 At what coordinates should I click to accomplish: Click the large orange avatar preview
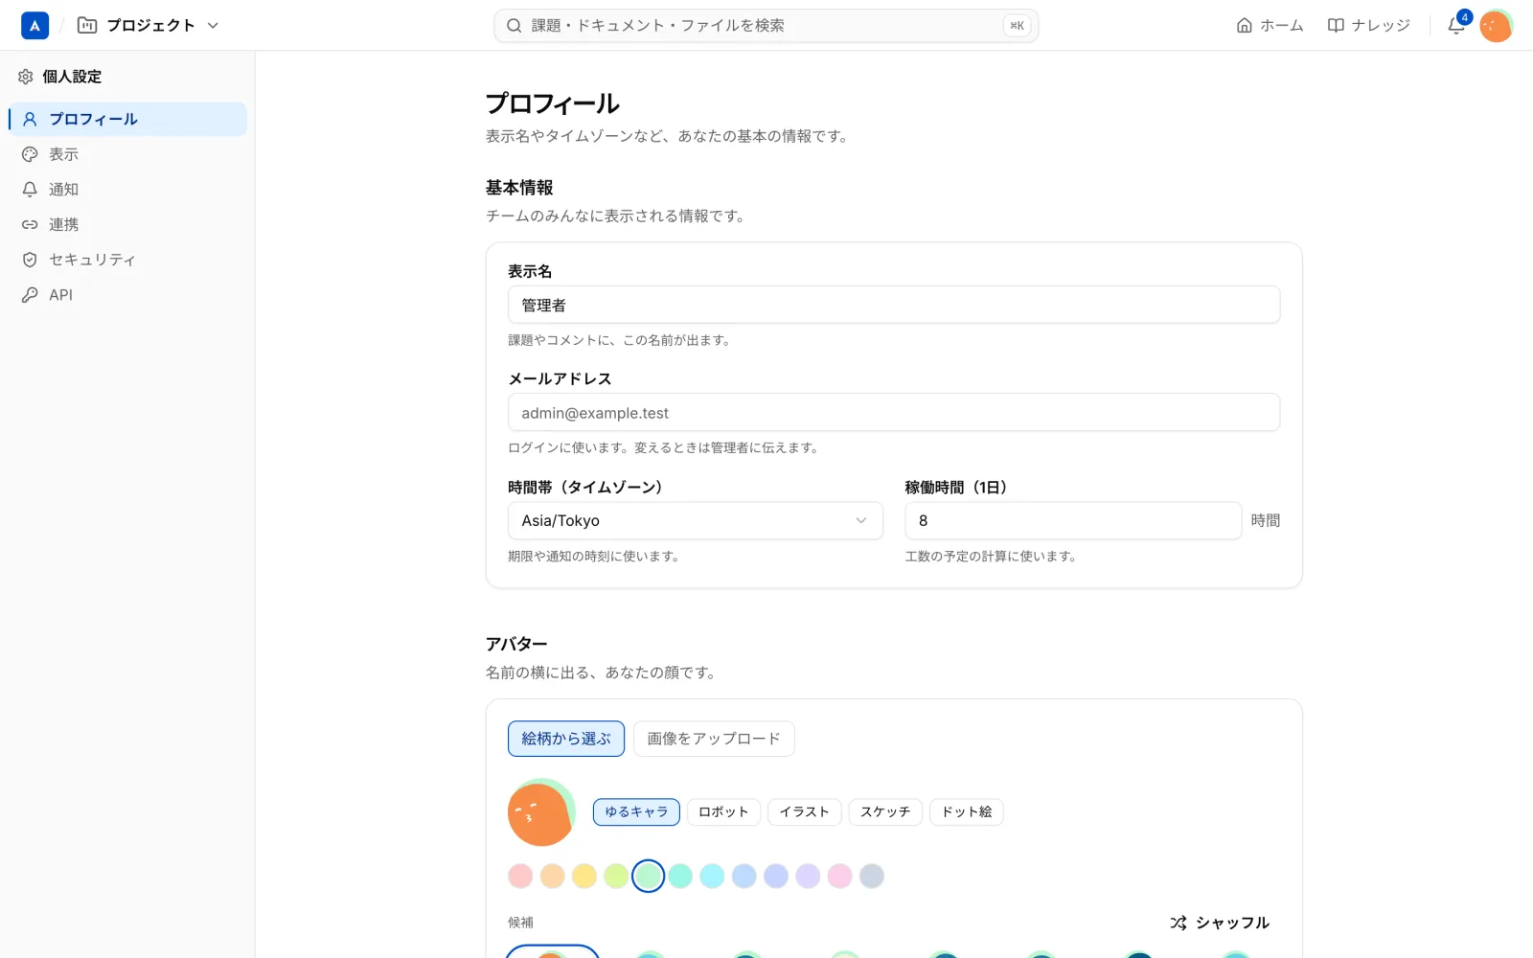click(541, 812)
